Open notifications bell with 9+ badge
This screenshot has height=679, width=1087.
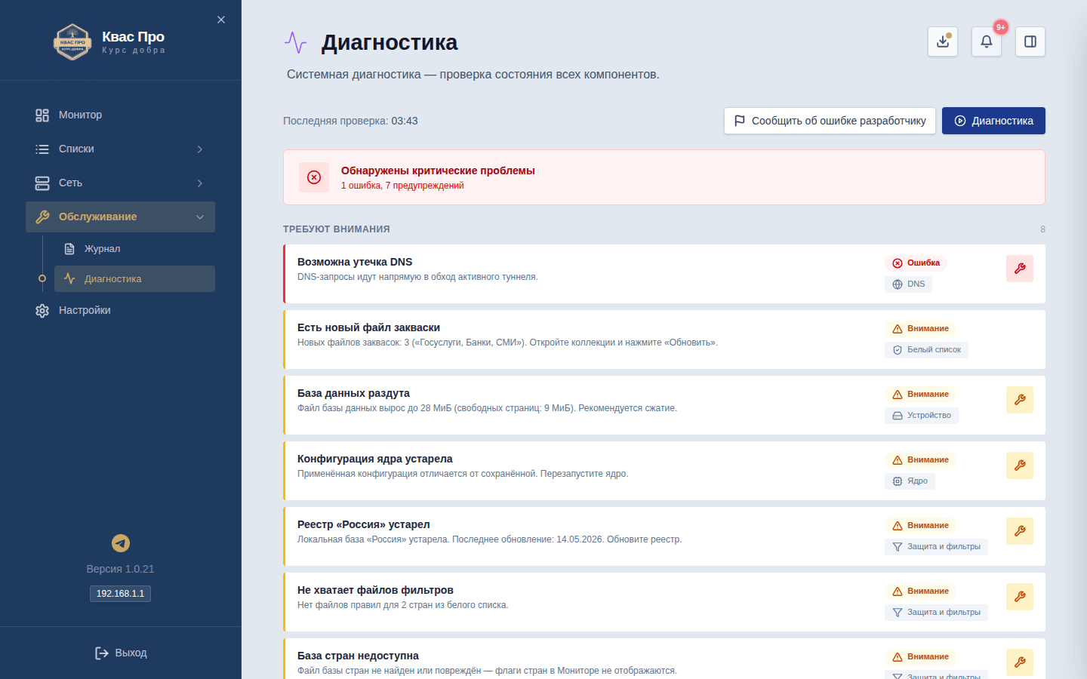point(987,41)
